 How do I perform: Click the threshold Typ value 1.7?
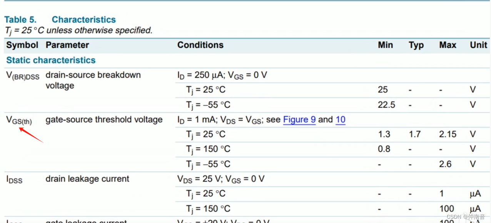coord(415,134)
